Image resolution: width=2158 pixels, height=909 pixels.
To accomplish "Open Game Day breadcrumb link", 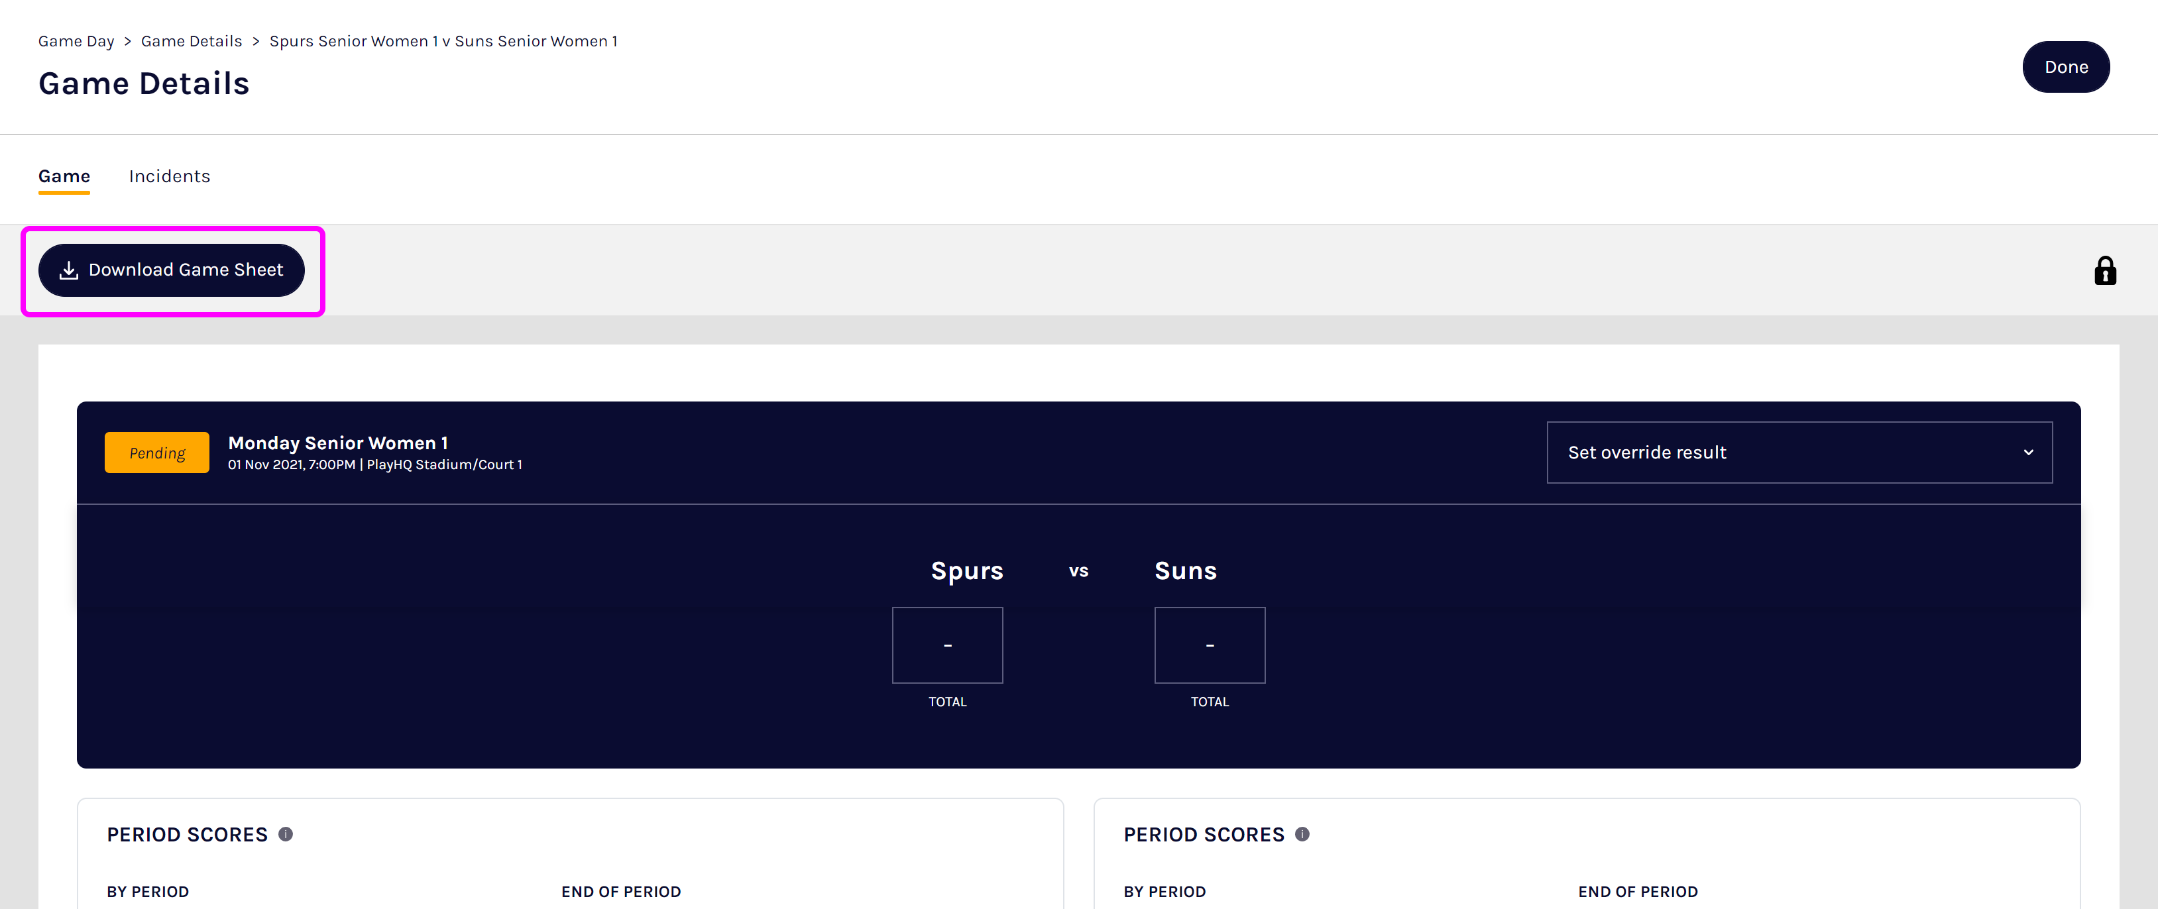I will [x=76, y=41].
